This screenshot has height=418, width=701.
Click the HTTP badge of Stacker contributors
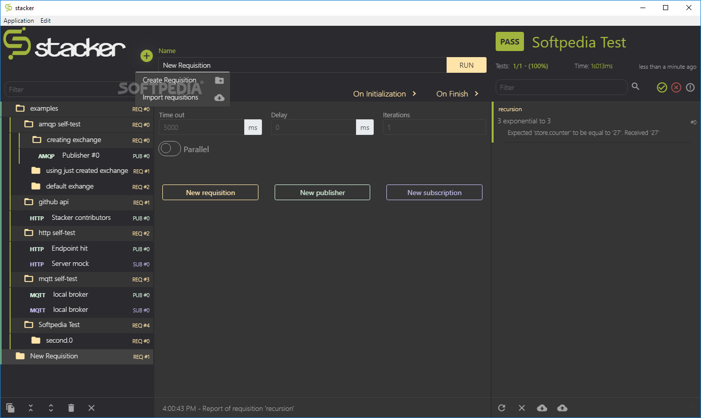(x=37, y=218)
